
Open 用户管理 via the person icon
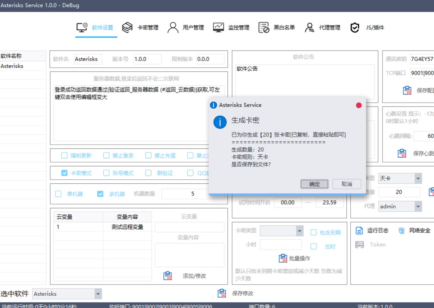[173, 28]
